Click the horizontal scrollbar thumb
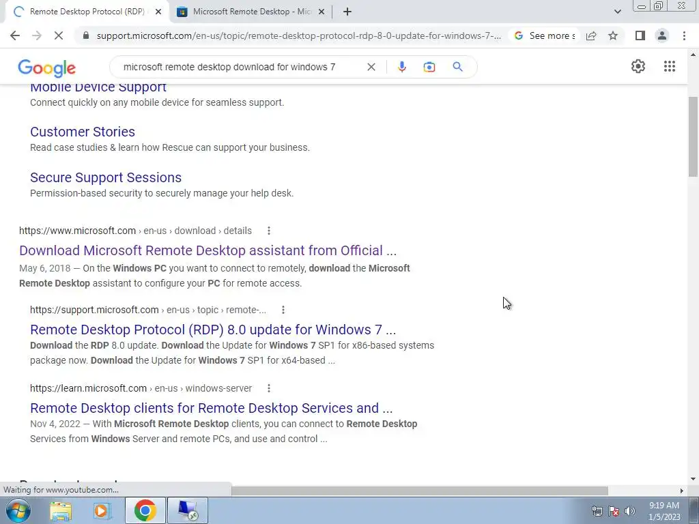 pyautogui.click(x=420, y=491)
